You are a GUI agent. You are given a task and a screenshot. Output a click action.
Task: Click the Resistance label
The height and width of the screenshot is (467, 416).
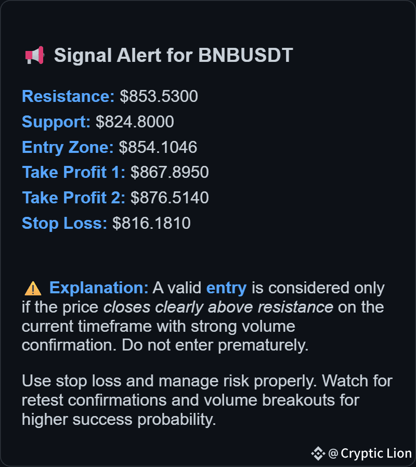pos(68,96)
